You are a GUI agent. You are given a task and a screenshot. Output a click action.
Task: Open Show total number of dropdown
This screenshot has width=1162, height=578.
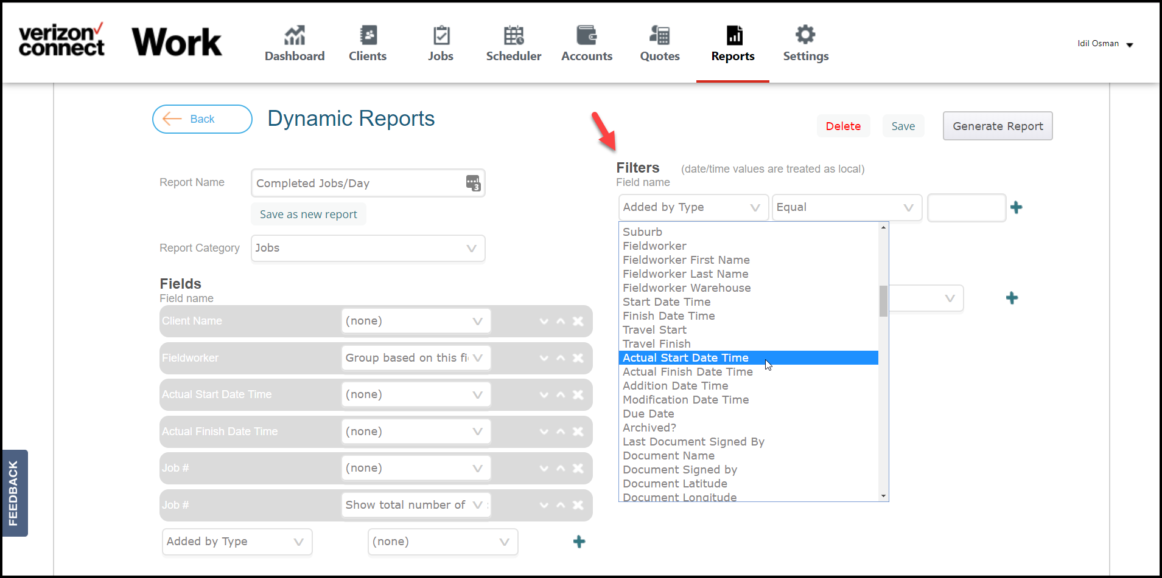(x=416, y=505)
